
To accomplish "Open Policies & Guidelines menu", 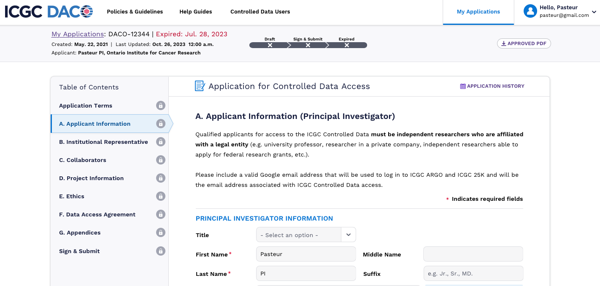I will coord(135,12).
